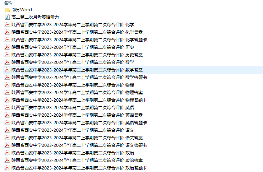Click PDF icon of 政治答题卡 file

point(7,168)
